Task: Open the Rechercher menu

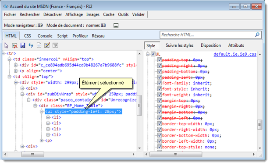Action: click(30, 14)
